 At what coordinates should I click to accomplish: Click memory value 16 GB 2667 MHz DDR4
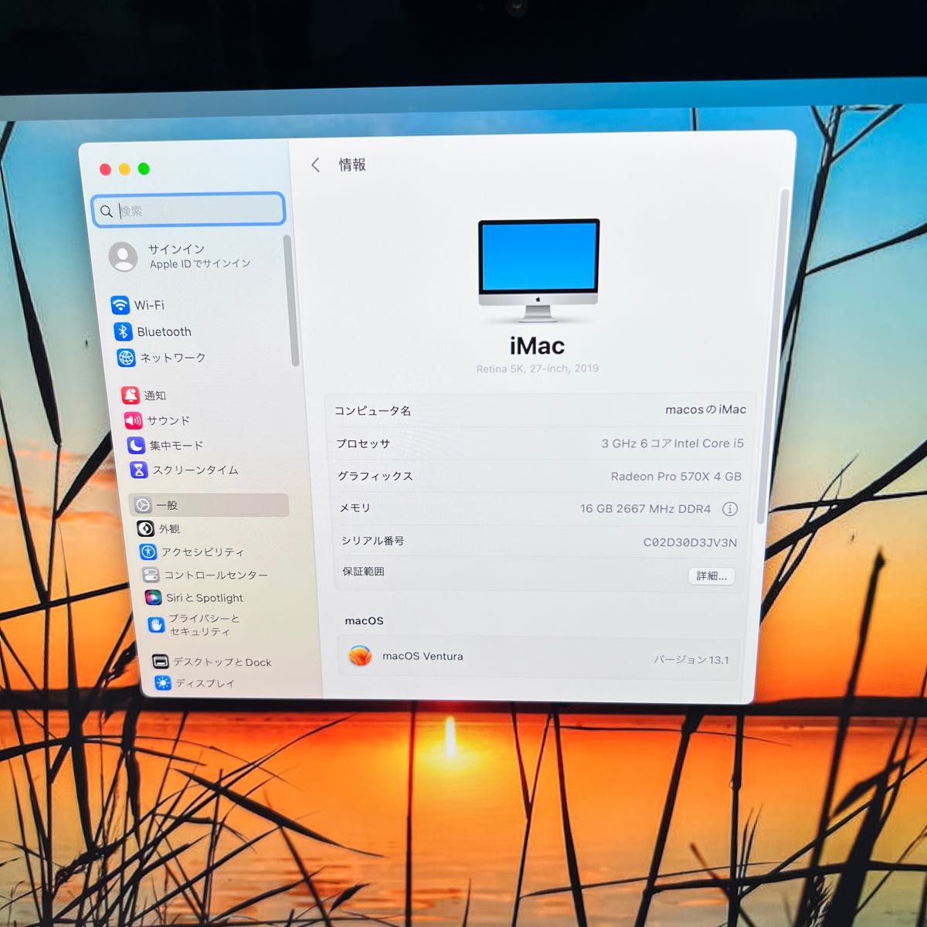point(645,508)
